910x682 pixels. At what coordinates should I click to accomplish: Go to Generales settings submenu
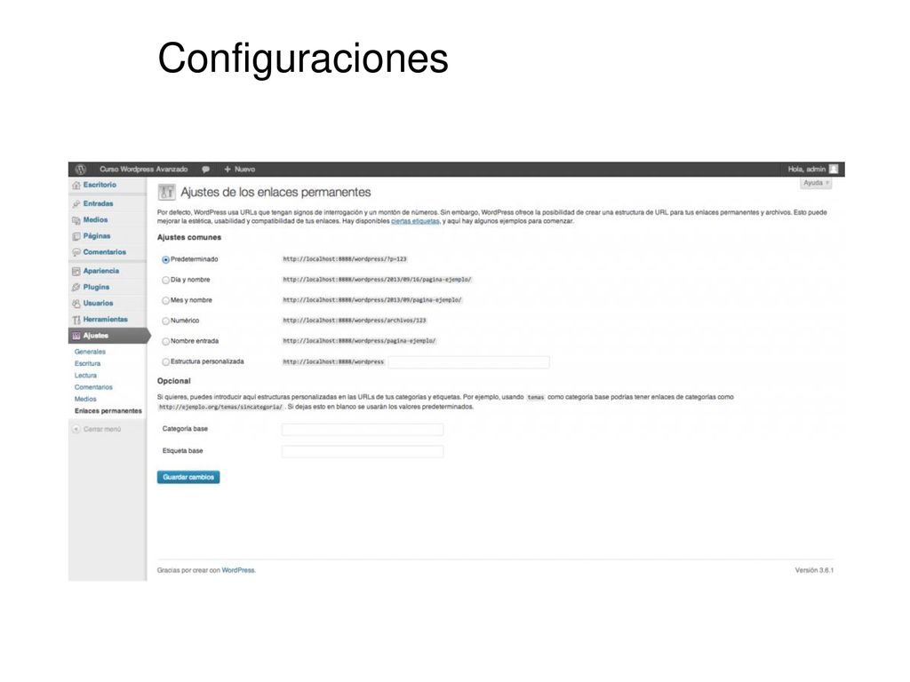(90, 352)
